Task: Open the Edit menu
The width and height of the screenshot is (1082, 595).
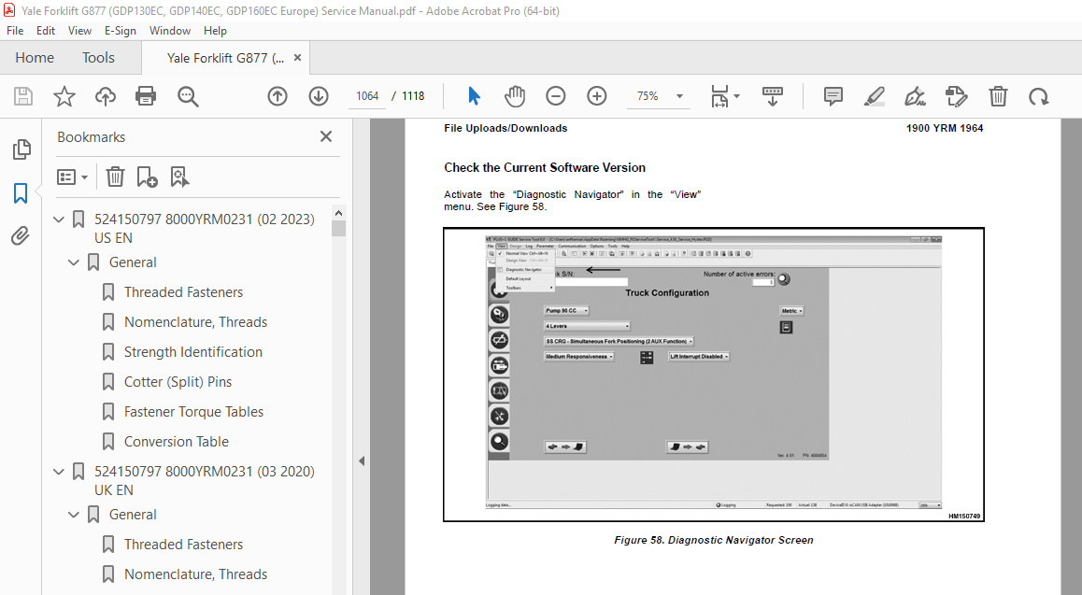Action: point(46,30)
